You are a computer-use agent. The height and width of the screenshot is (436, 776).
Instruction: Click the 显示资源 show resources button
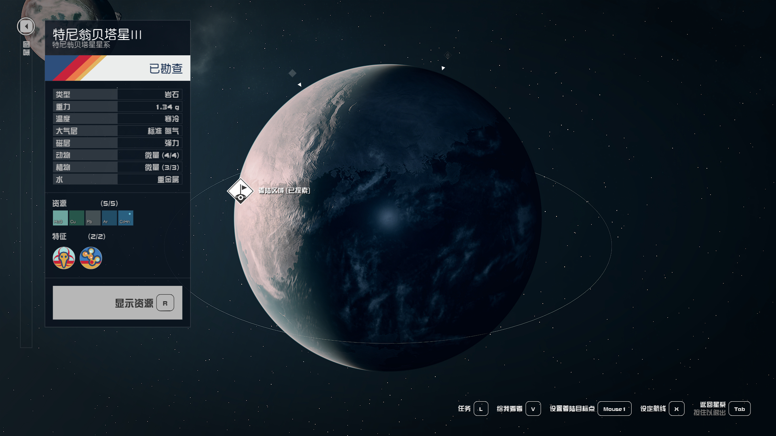118,303
